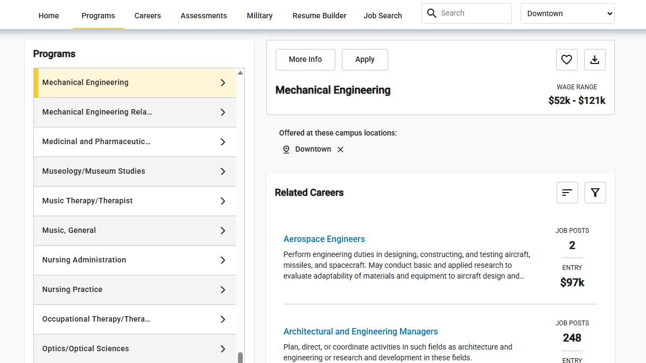
Task: Go to Home tab
Action: click(x=48, y=16)
